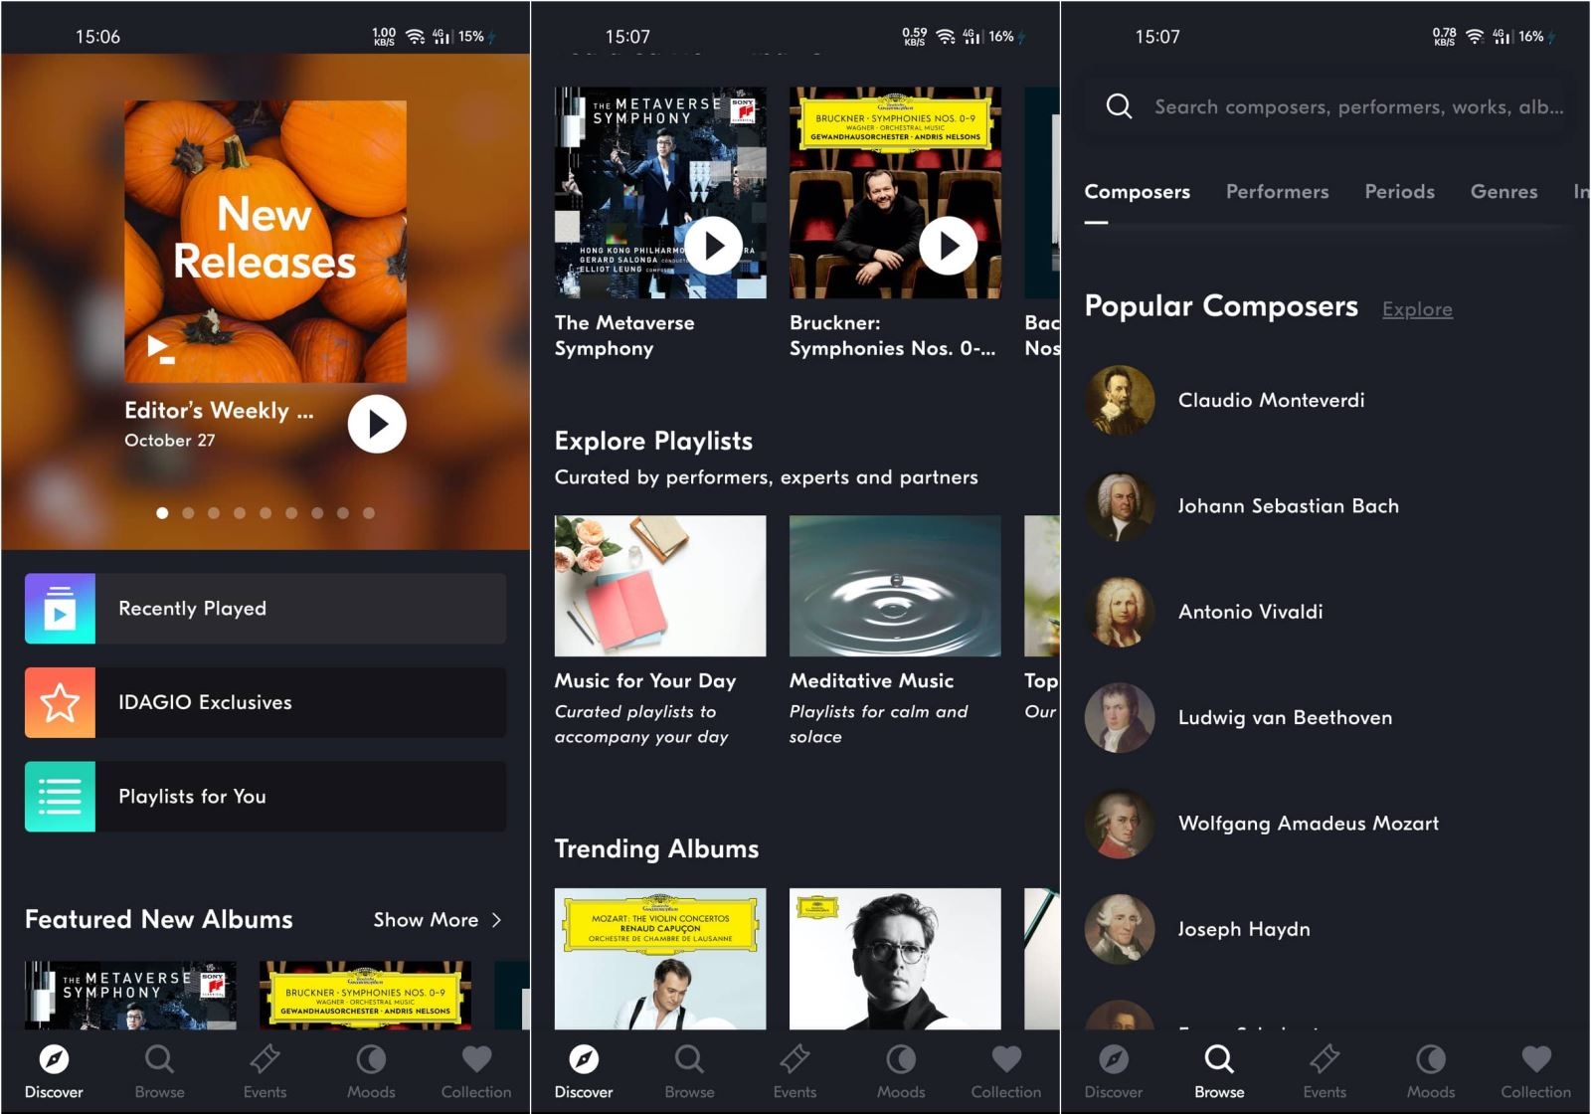The image size is (1591, 1114).
Task: Open Collection from right screen nav bar
Action: click(1536, 1071)
